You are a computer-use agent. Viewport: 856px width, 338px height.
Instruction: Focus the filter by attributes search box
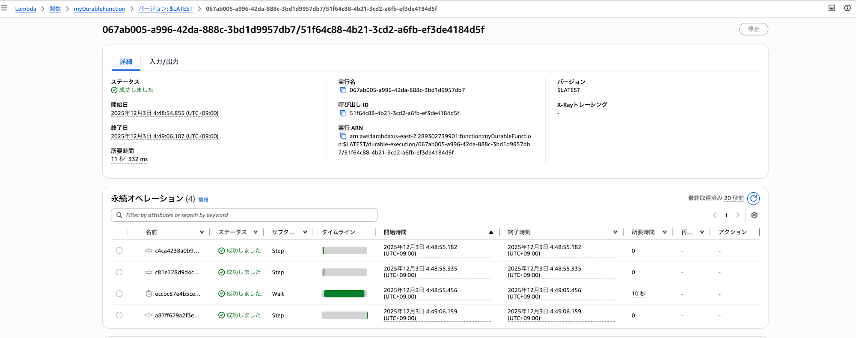(244, 215)
